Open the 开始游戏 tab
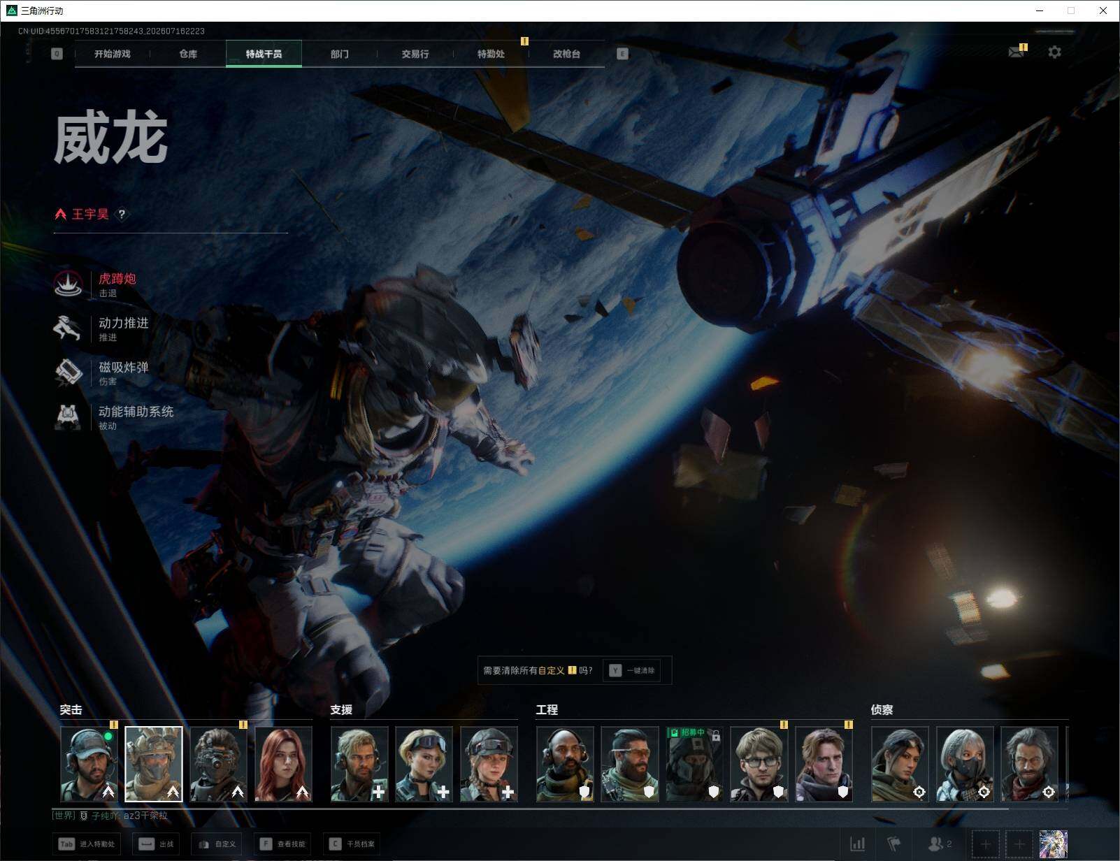 [x=113, y=54]
